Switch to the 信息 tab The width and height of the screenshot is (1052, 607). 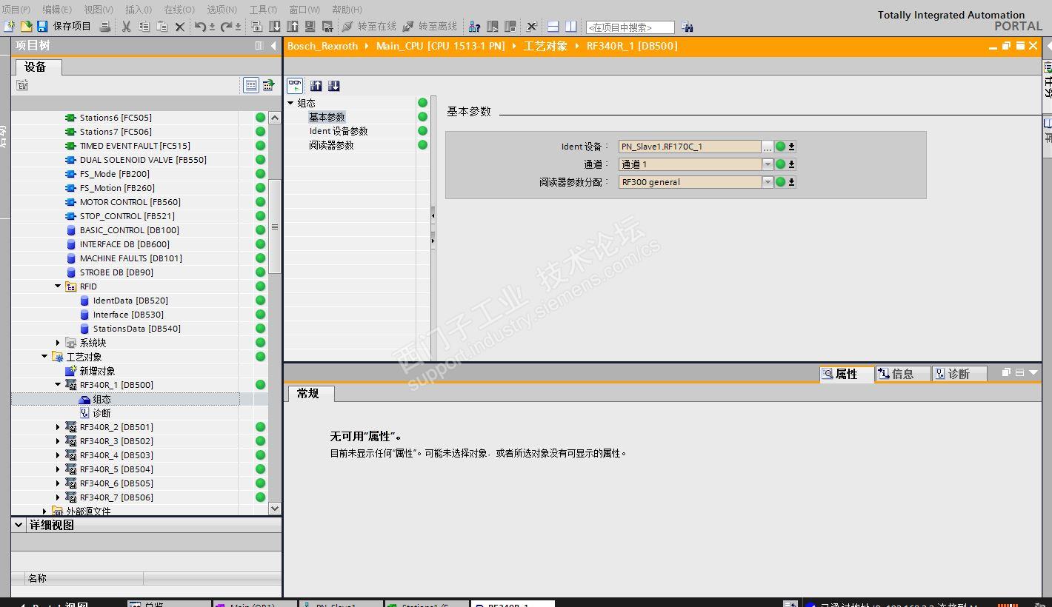[903, 374]
